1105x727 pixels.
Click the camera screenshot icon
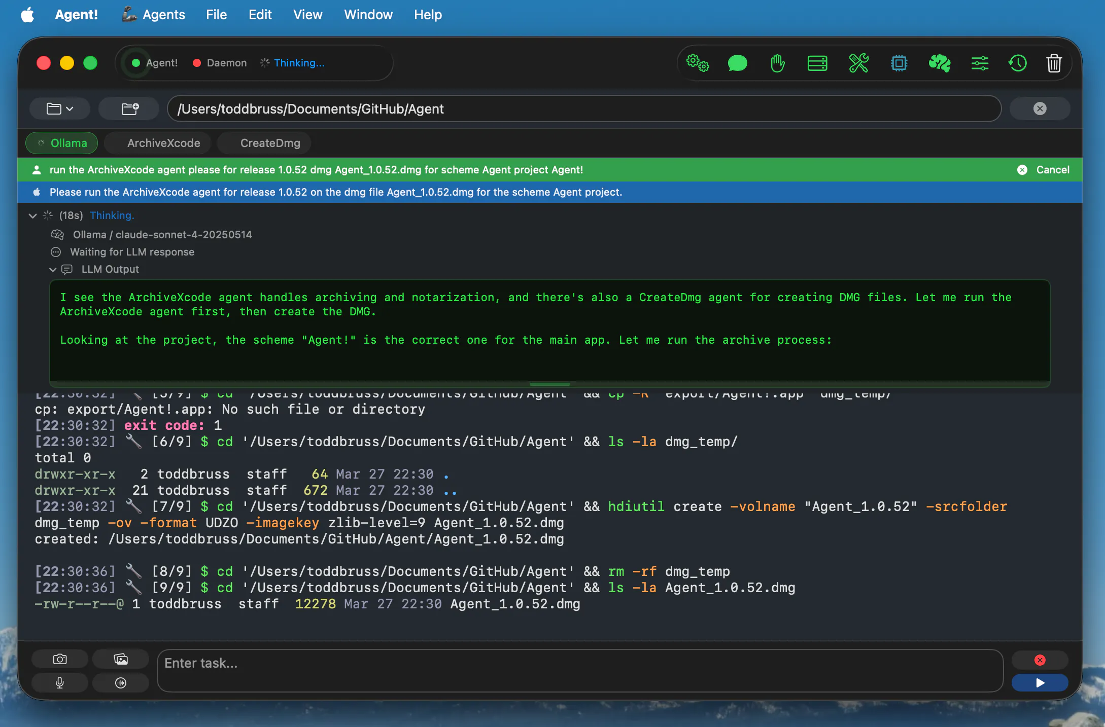pos(60,659)
